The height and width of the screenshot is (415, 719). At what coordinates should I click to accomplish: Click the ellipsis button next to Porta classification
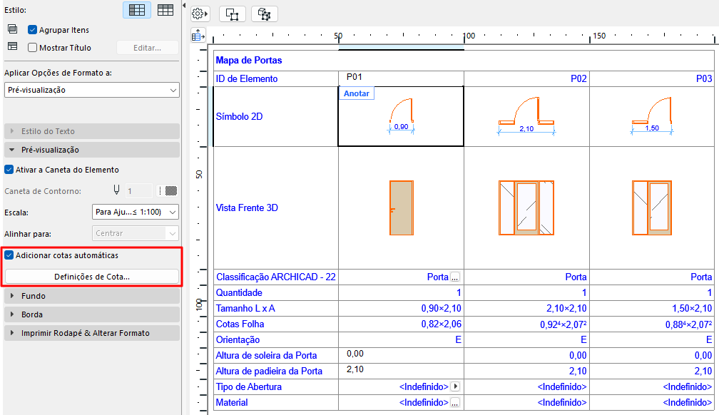click(455, 277)
